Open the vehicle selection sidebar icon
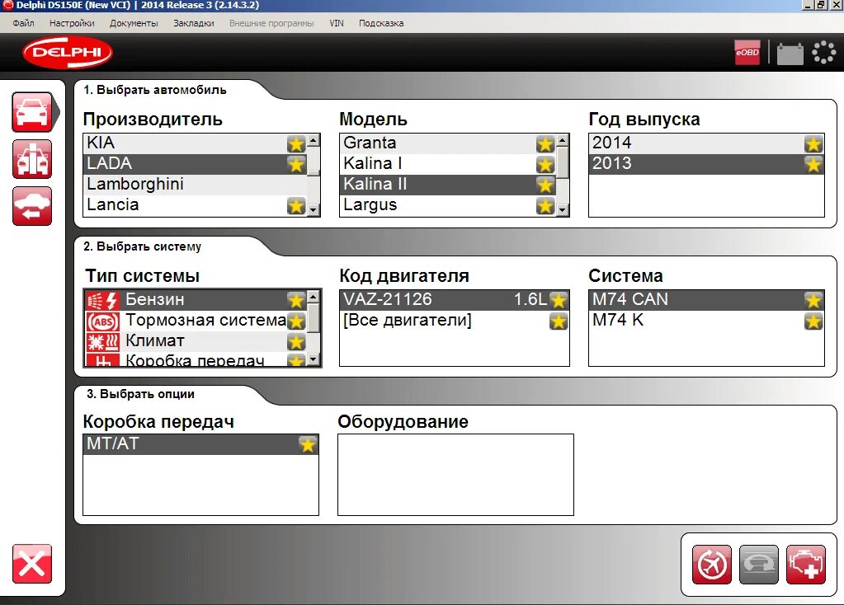This screenshot has height=605, width=844. [x=32, y=112]
